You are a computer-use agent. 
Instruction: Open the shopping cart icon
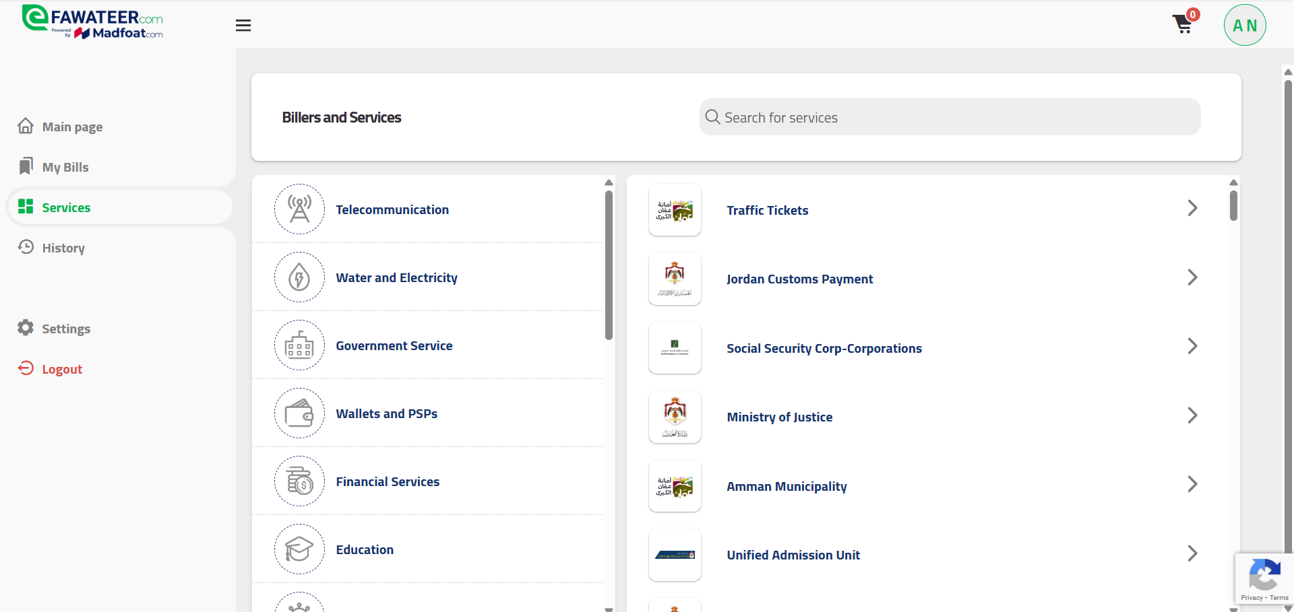tap(1183, 24)
